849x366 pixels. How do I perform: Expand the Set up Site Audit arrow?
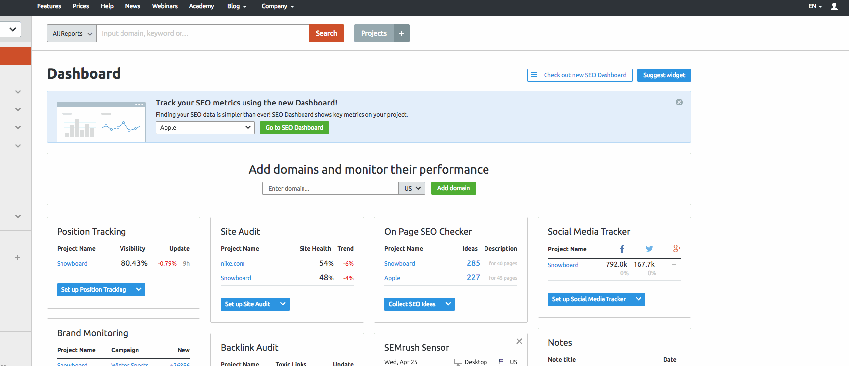283,304
